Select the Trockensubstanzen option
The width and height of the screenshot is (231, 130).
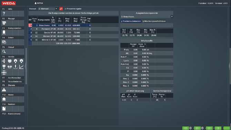pyautogui.click(x=131, y=21)
